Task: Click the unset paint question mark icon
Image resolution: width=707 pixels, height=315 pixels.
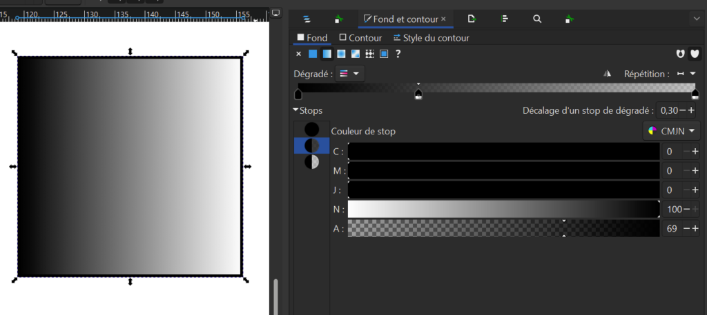Action: click(398, 54)
